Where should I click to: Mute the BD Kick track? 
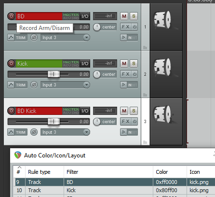pos(124,111)
